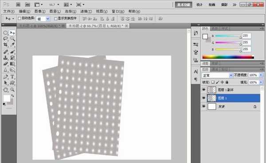Select the Lasso tool
This screenshot has width=266, height=163.
point(6,39)
